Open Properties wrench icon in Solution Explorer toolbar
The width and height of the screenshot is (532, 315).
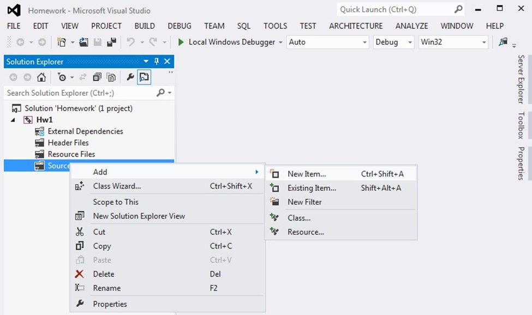130,77
